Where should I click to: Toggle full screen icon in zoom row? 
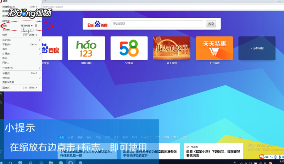pos(36,26)
